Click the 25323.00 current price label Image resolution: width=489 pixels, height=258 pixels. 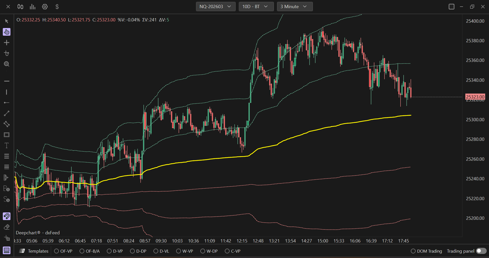click(475, 97)
